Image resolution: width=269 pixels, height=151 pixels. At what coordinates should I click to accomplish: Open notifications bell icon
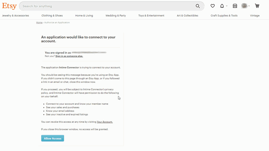[222, 6]
